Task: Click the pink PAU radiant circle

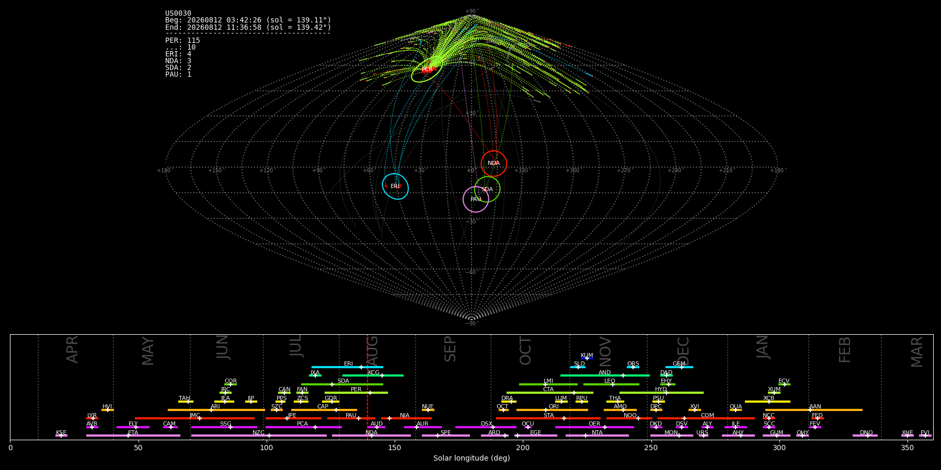Action: point(476,199)
